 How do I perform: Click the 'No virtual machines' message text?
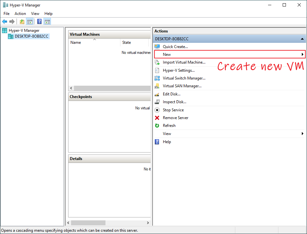tap(136, 53)
